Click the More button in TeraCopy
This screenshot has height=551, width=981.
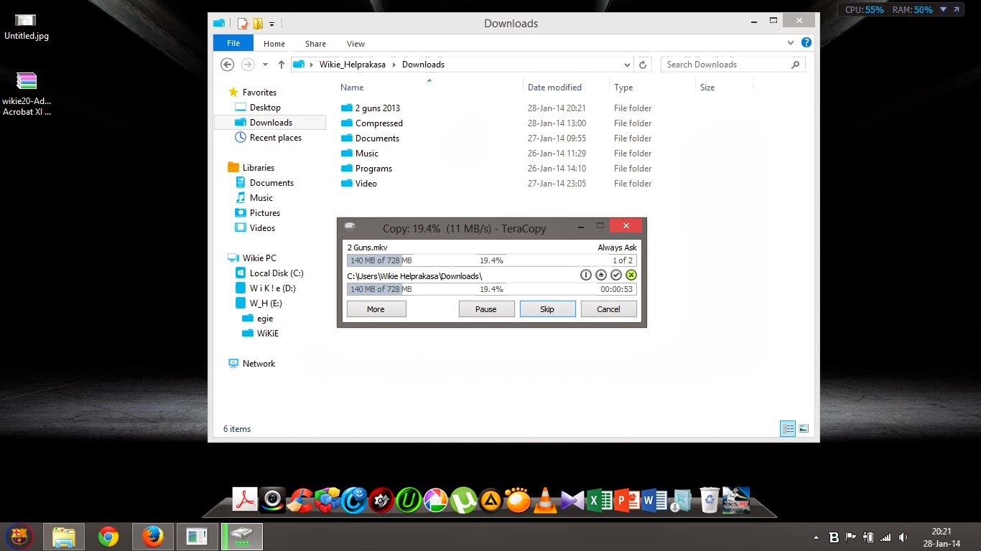[x=376, y=309]
